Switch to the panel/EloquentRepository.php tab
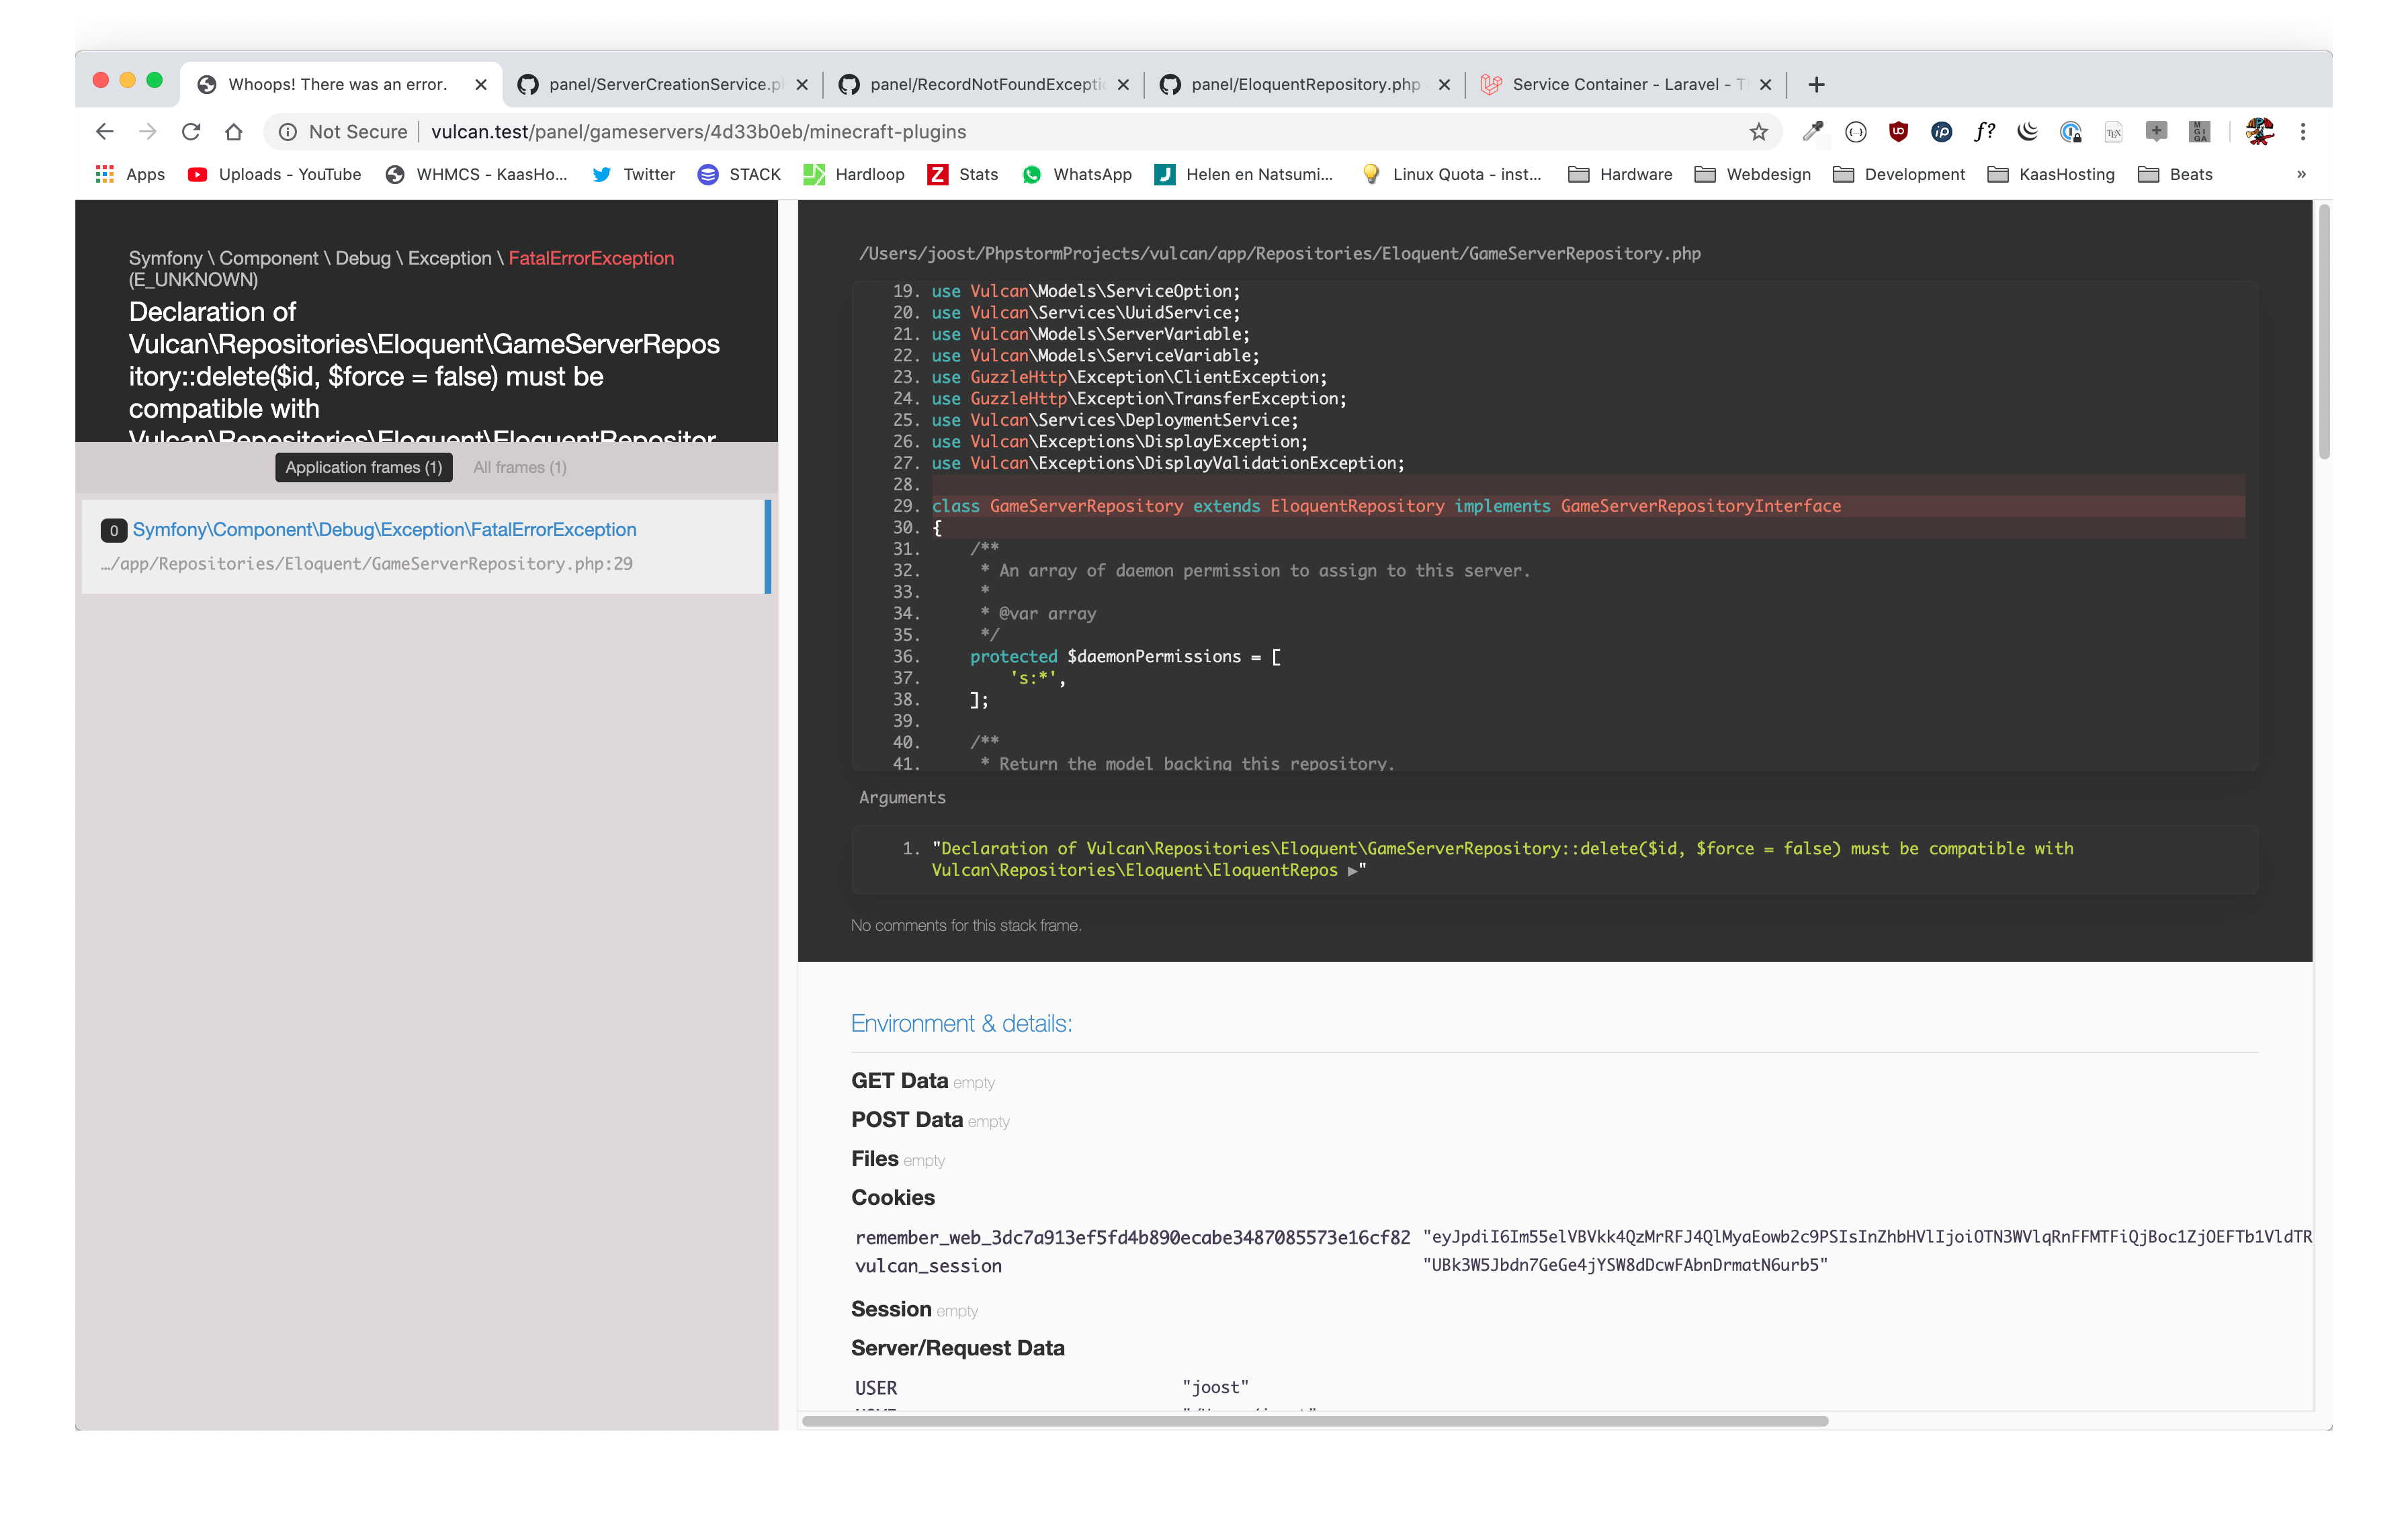Screen dimensions: 2408x1530 click(x=1304, y=84)
